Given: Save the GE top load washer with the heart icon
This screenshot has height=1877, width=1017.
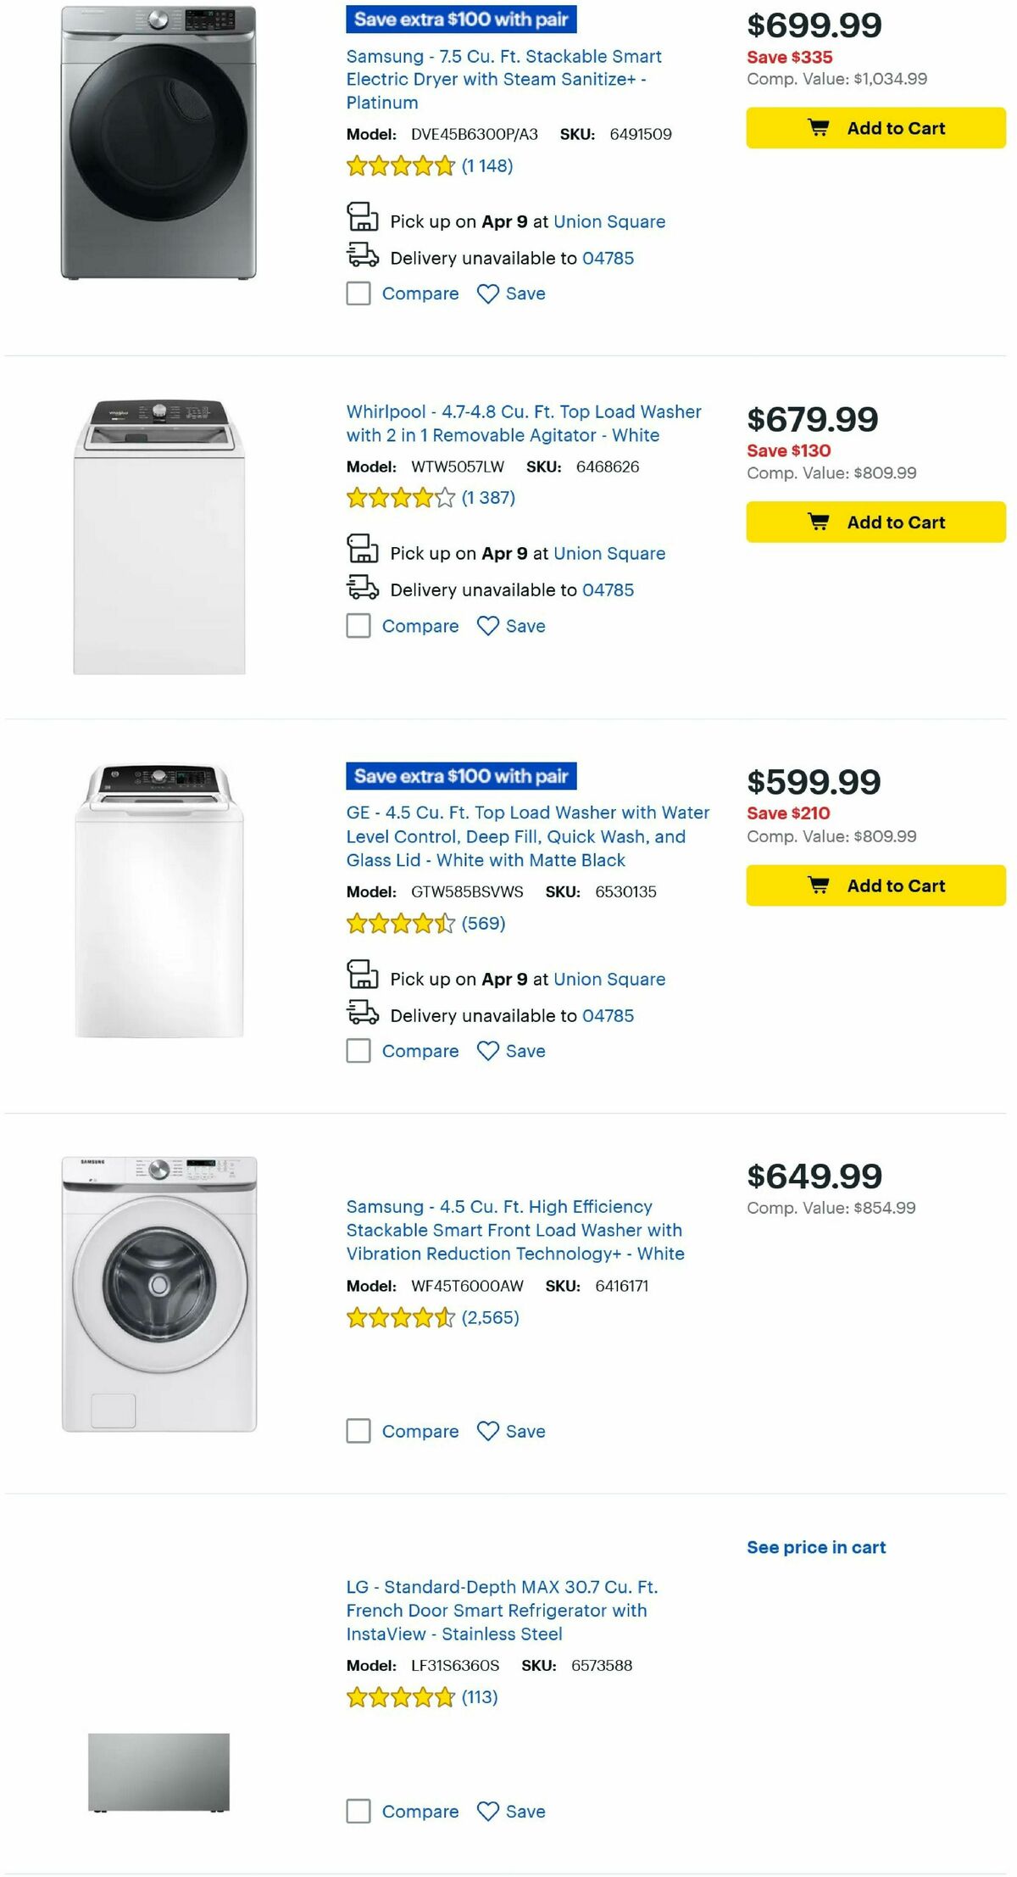Looking at the screenshot, I should pos(487,1051).
